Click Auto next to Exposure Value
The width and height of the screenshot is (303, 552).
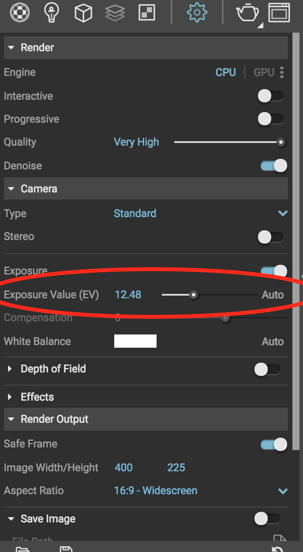tap(273, 295)
